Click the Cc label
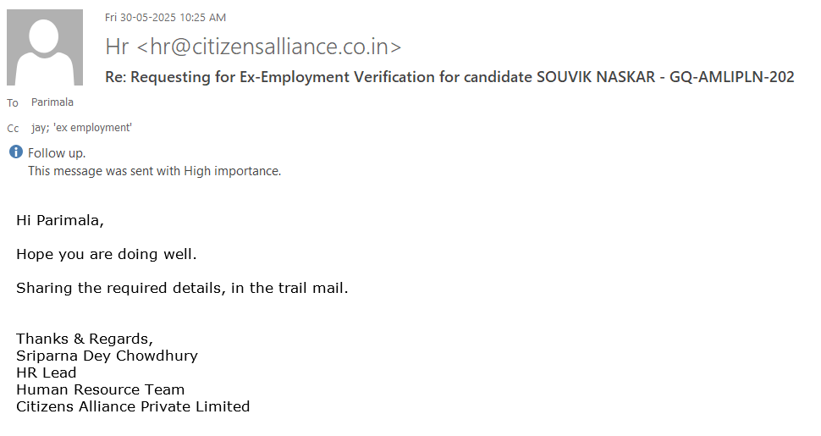This screenshot has width=821, height=436. (x=13, y=129)
